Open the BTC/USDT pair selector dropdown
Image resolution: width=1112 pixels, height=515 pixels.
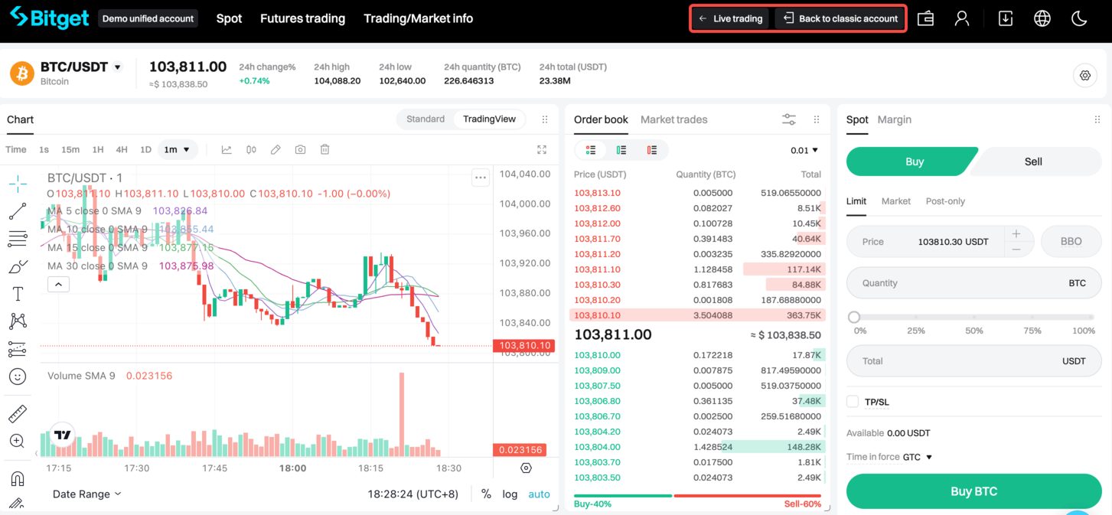click(118, 67)
